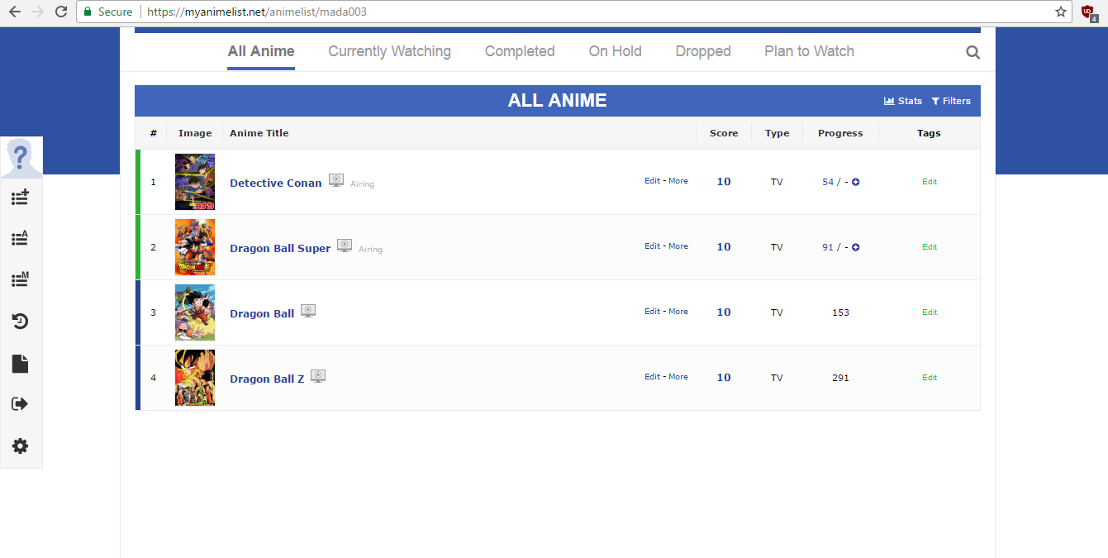Image resolution: width=1108 pixels, height=558 pixels.
Task: Expand More options for Dragon Ball
Action: 678,312
